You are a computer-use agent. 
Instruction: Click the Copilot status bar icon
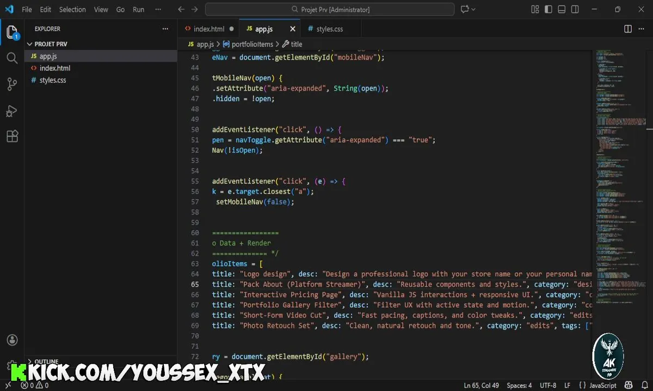pyautogui.click(x=628, y=386)
